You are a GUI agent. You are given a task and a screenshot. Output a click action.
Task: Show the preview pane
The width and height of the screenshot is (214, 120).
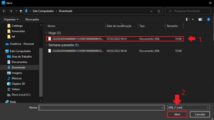click(200, 20)
